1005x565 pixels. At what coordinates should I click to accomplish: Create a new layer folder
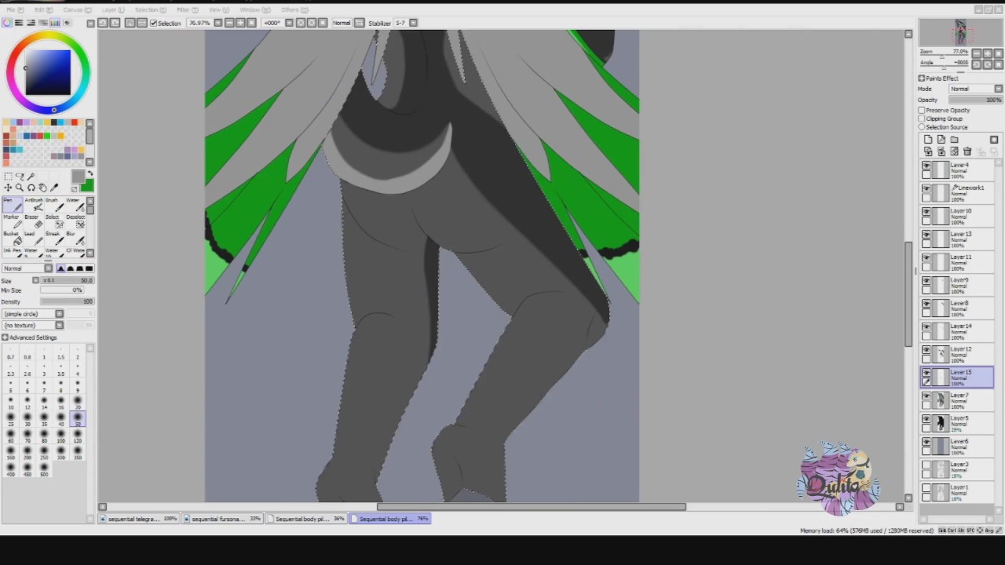954,140
